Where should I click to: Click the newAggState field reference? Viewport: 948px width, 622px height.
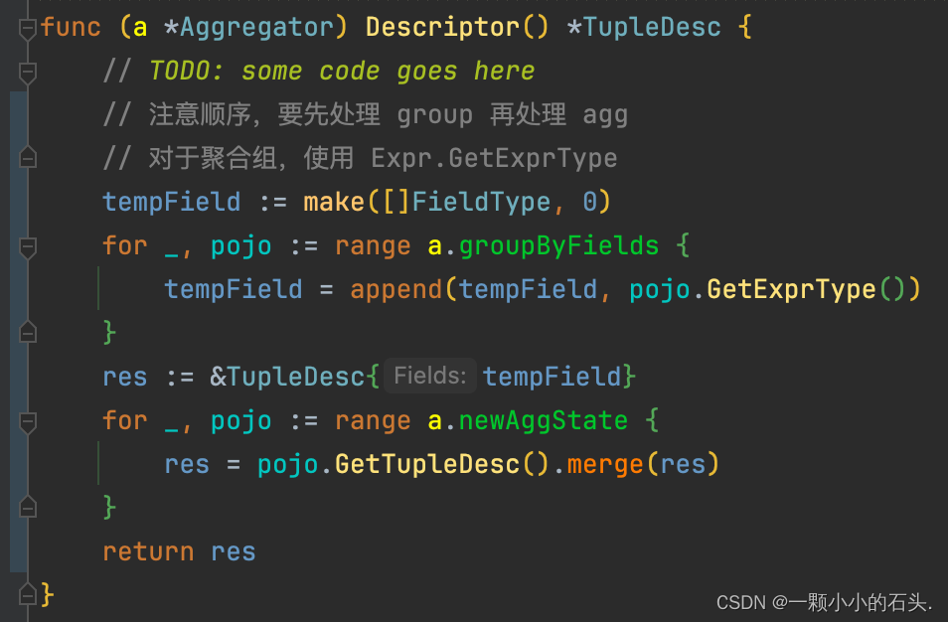(x=543, y=420)
